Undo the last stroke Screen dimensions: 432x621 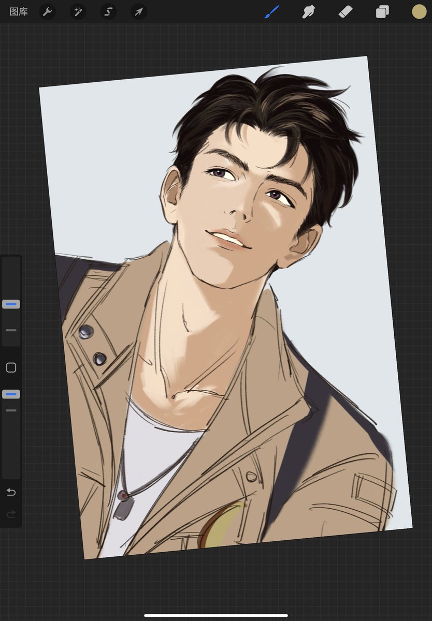pyautogui.click(x=11, y=492)
